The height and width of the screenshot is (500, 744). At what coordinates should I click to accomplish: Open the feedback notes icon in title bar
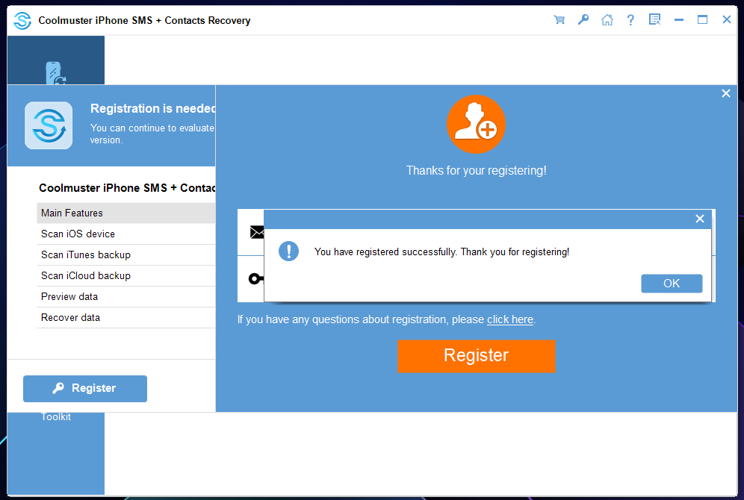(x=654, y=20)
